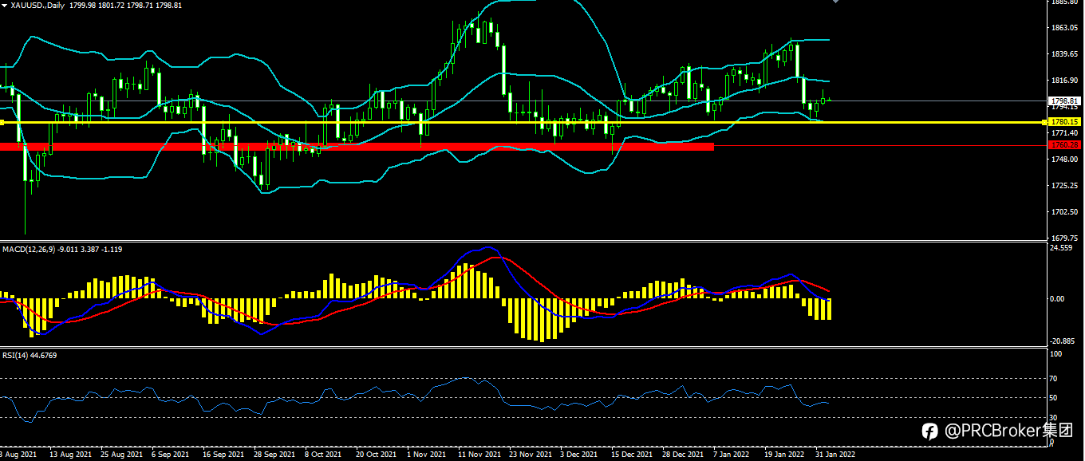Click the 1839.65 price axis label
Image resolution: width=1085 pixels, height=461 pixels.
[1066, 54]
